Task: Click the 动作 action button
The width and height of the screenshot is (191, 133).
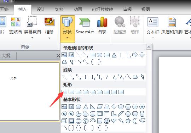Action: 135,26
